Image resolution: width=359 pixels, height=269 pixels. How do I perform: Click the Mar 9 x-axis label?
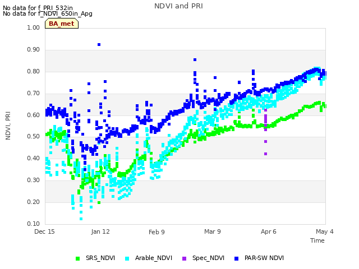pyautogui.click(x=213, y=231)
